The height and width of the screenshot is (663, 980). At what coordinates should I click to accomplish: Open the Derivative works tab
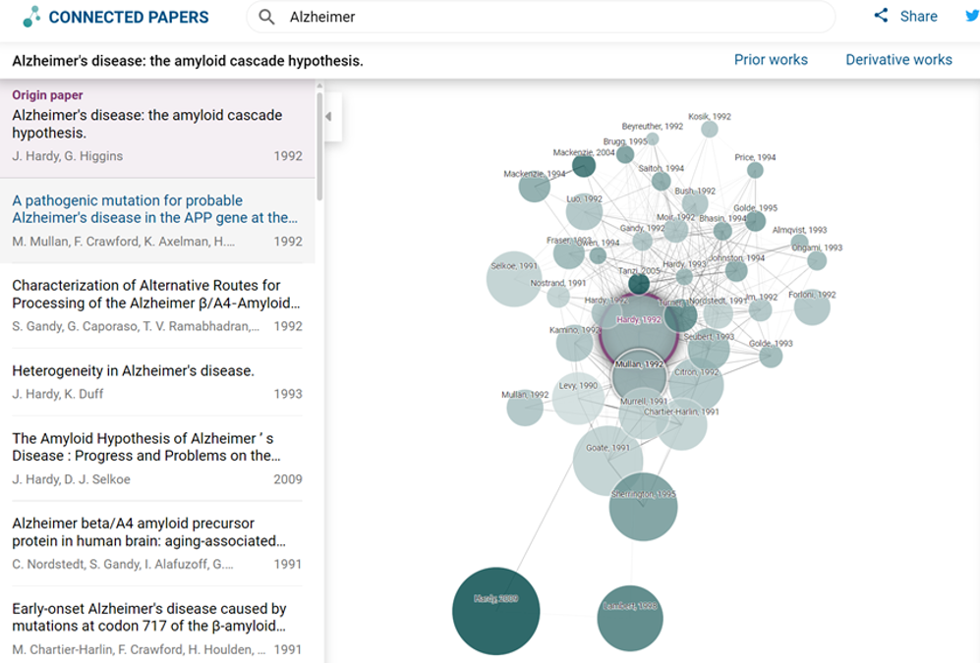click(898, 60)
